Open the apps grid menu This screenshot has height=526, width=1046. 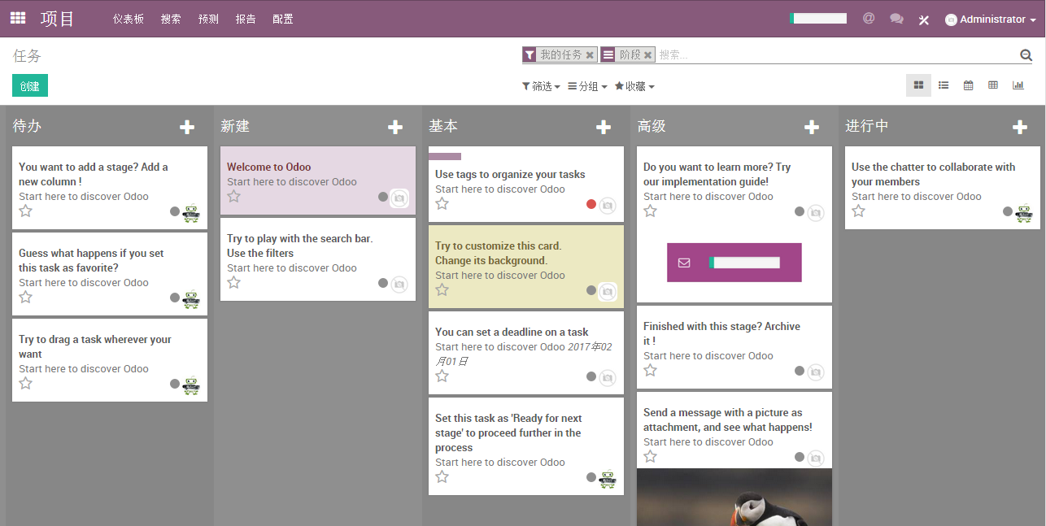click(x=18, y=18)
